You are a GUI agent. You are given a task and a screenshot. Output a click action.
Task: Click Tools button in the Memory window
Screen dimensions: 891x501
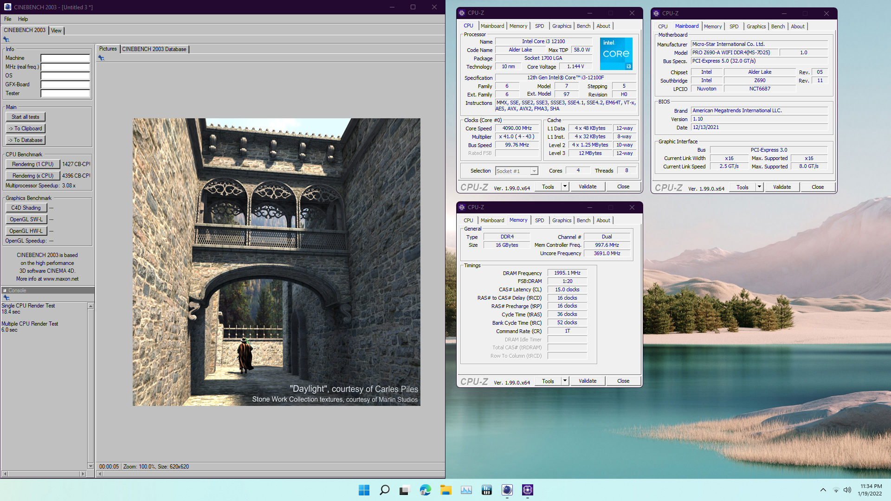548,381
